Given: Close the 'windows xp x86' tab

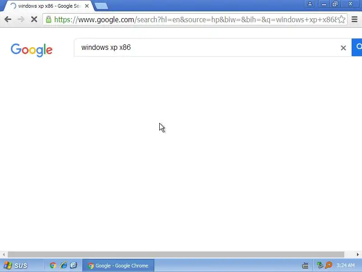Looking at the screenshot, I should point(87,6).
